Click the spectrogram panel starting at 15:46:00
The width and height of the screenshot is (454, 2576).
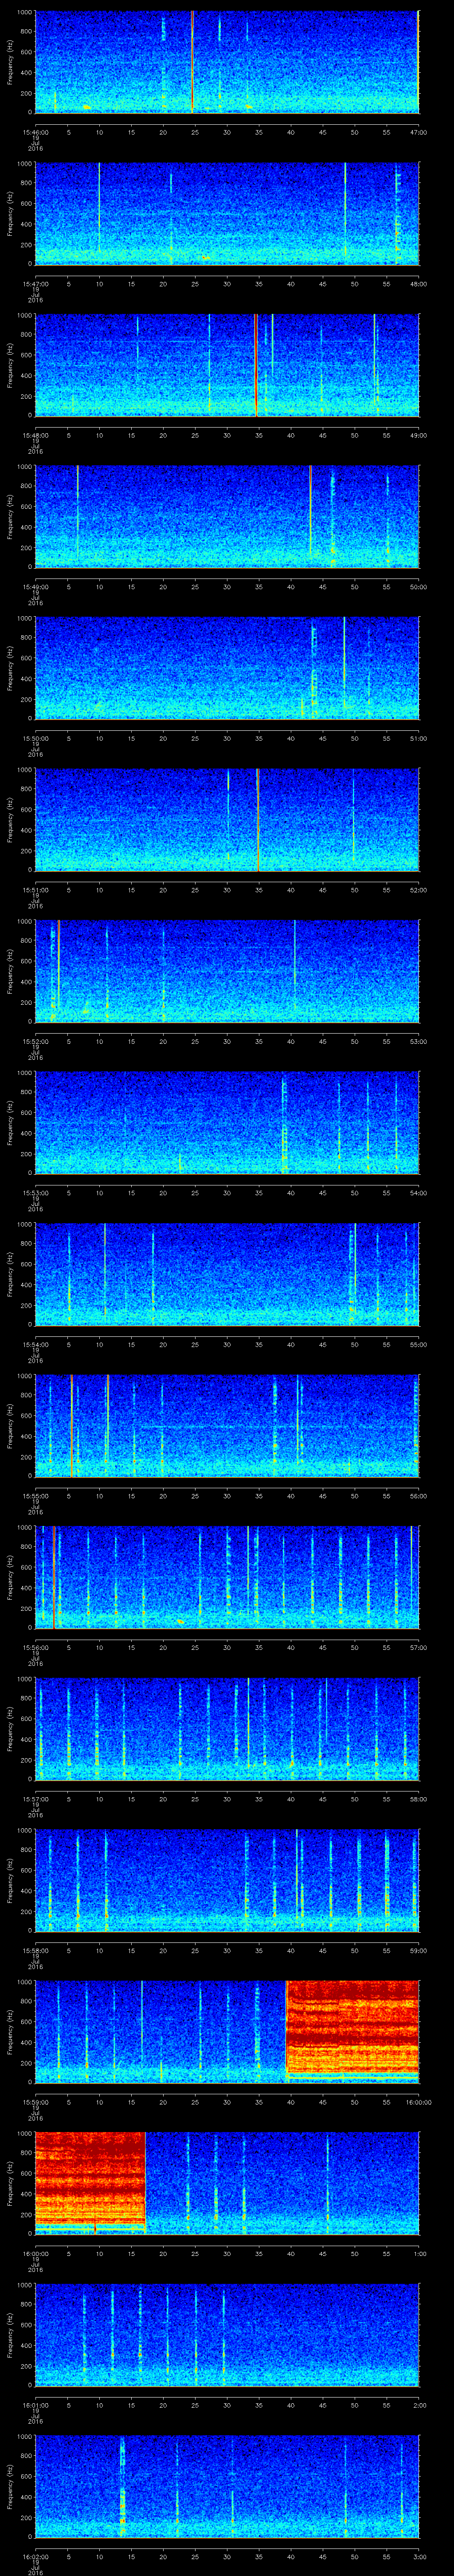[x=227, y=62]
